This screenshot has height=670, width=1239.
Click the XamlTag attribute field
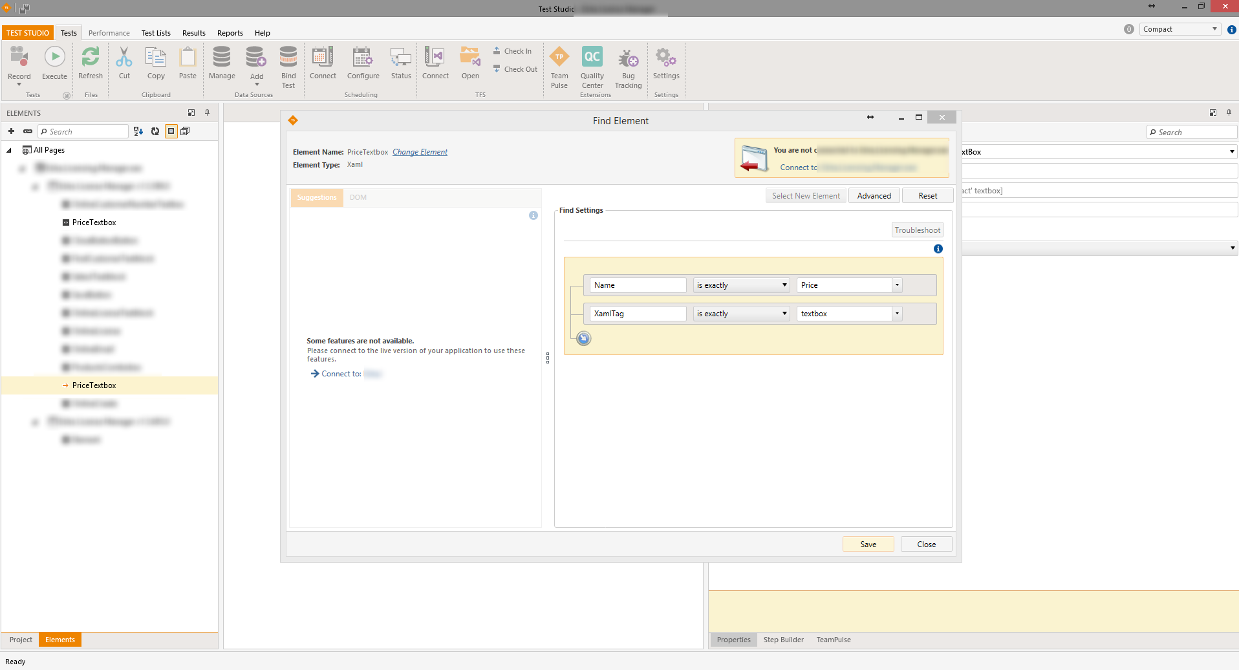pos(638,314)
